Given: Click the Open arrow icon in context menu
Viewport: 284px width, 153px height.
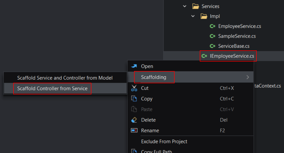Looking at the screenshot, I should click(134, 66).
